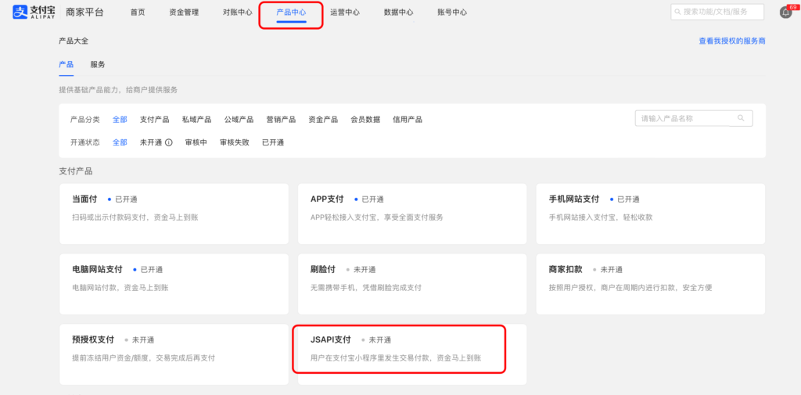Filter by 营销产品 category

coord(281,120)
